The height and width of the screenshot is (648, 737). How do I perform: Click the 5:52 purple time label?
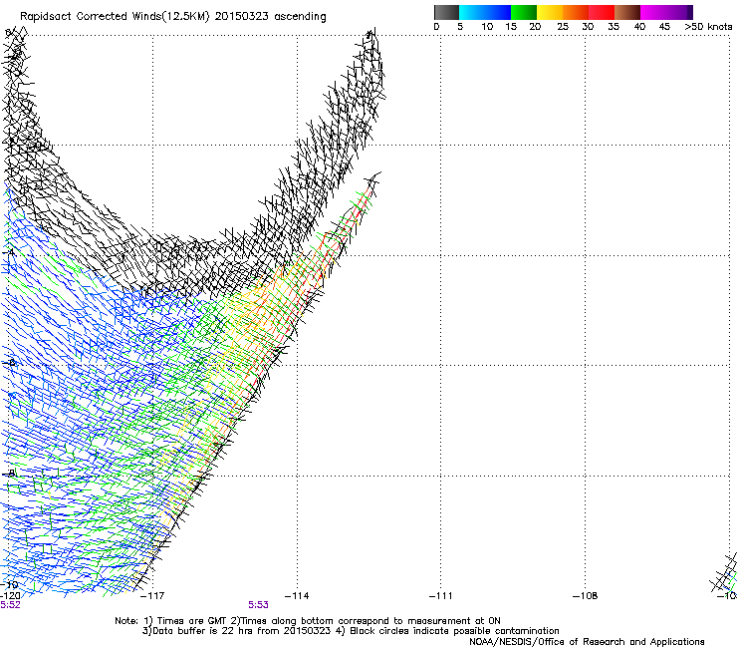click(x=10, y=605)
